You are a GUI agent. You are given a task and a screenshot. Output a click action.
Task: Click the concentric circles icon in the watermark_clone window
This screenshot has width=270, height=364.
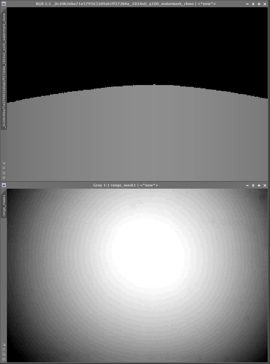(4, 178)
